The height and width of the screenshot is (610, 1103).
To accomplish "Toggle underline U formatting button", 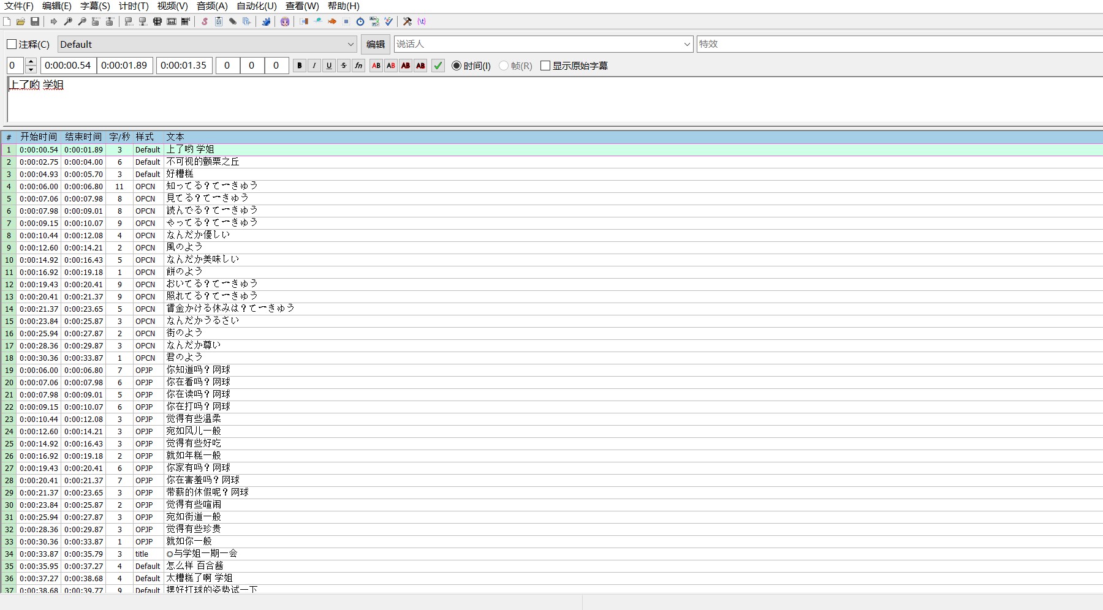I will tap(329, 66).
